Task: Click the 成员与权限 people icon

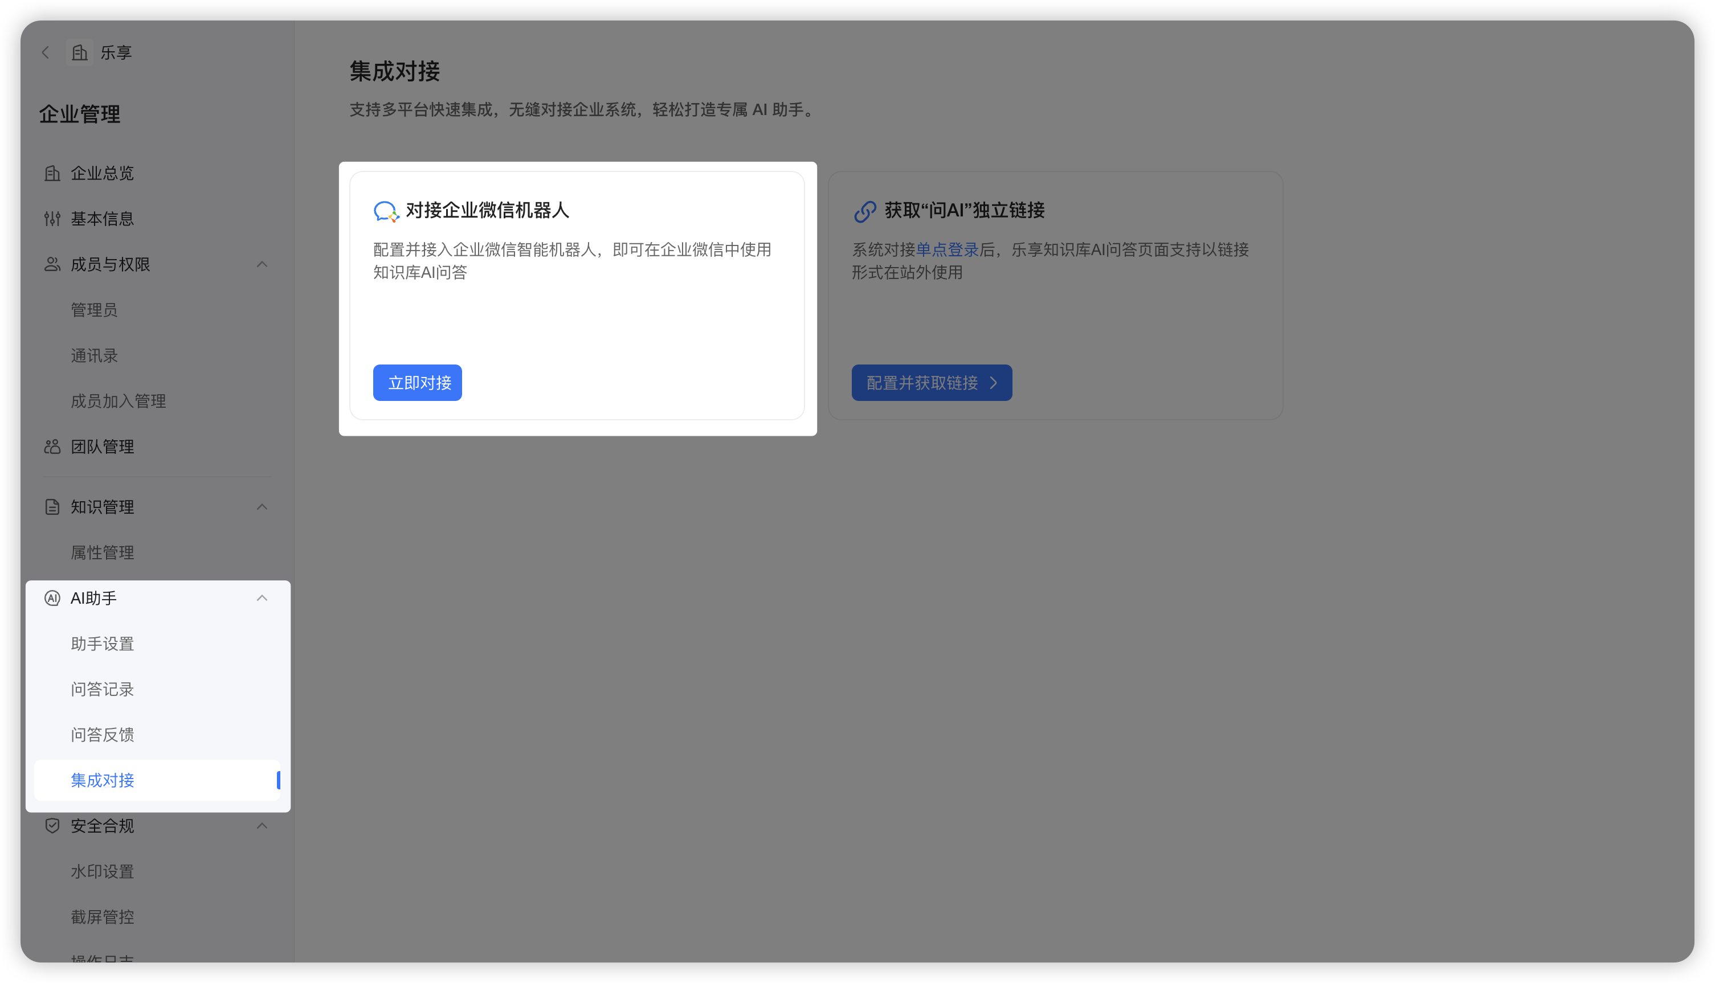Action: coord(52,265)
